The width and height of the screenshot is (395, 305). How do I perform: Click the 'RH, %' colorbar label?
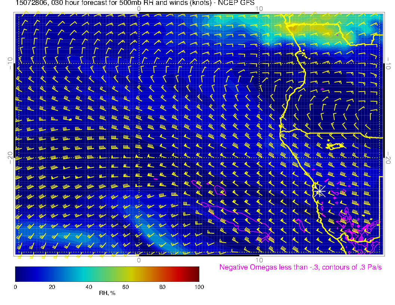point(107,293)
